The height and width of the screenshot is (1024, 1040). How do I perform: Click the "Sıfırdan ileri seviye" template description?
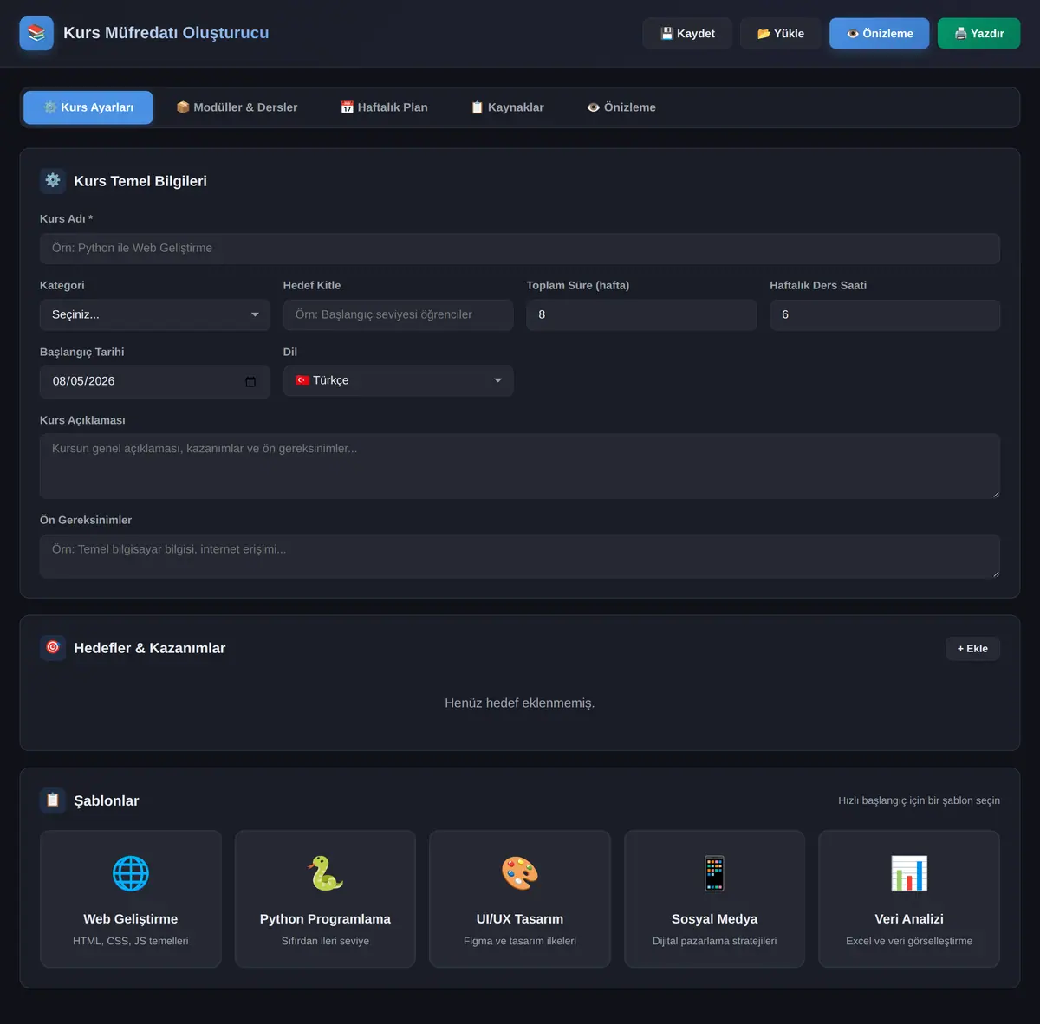325,941
